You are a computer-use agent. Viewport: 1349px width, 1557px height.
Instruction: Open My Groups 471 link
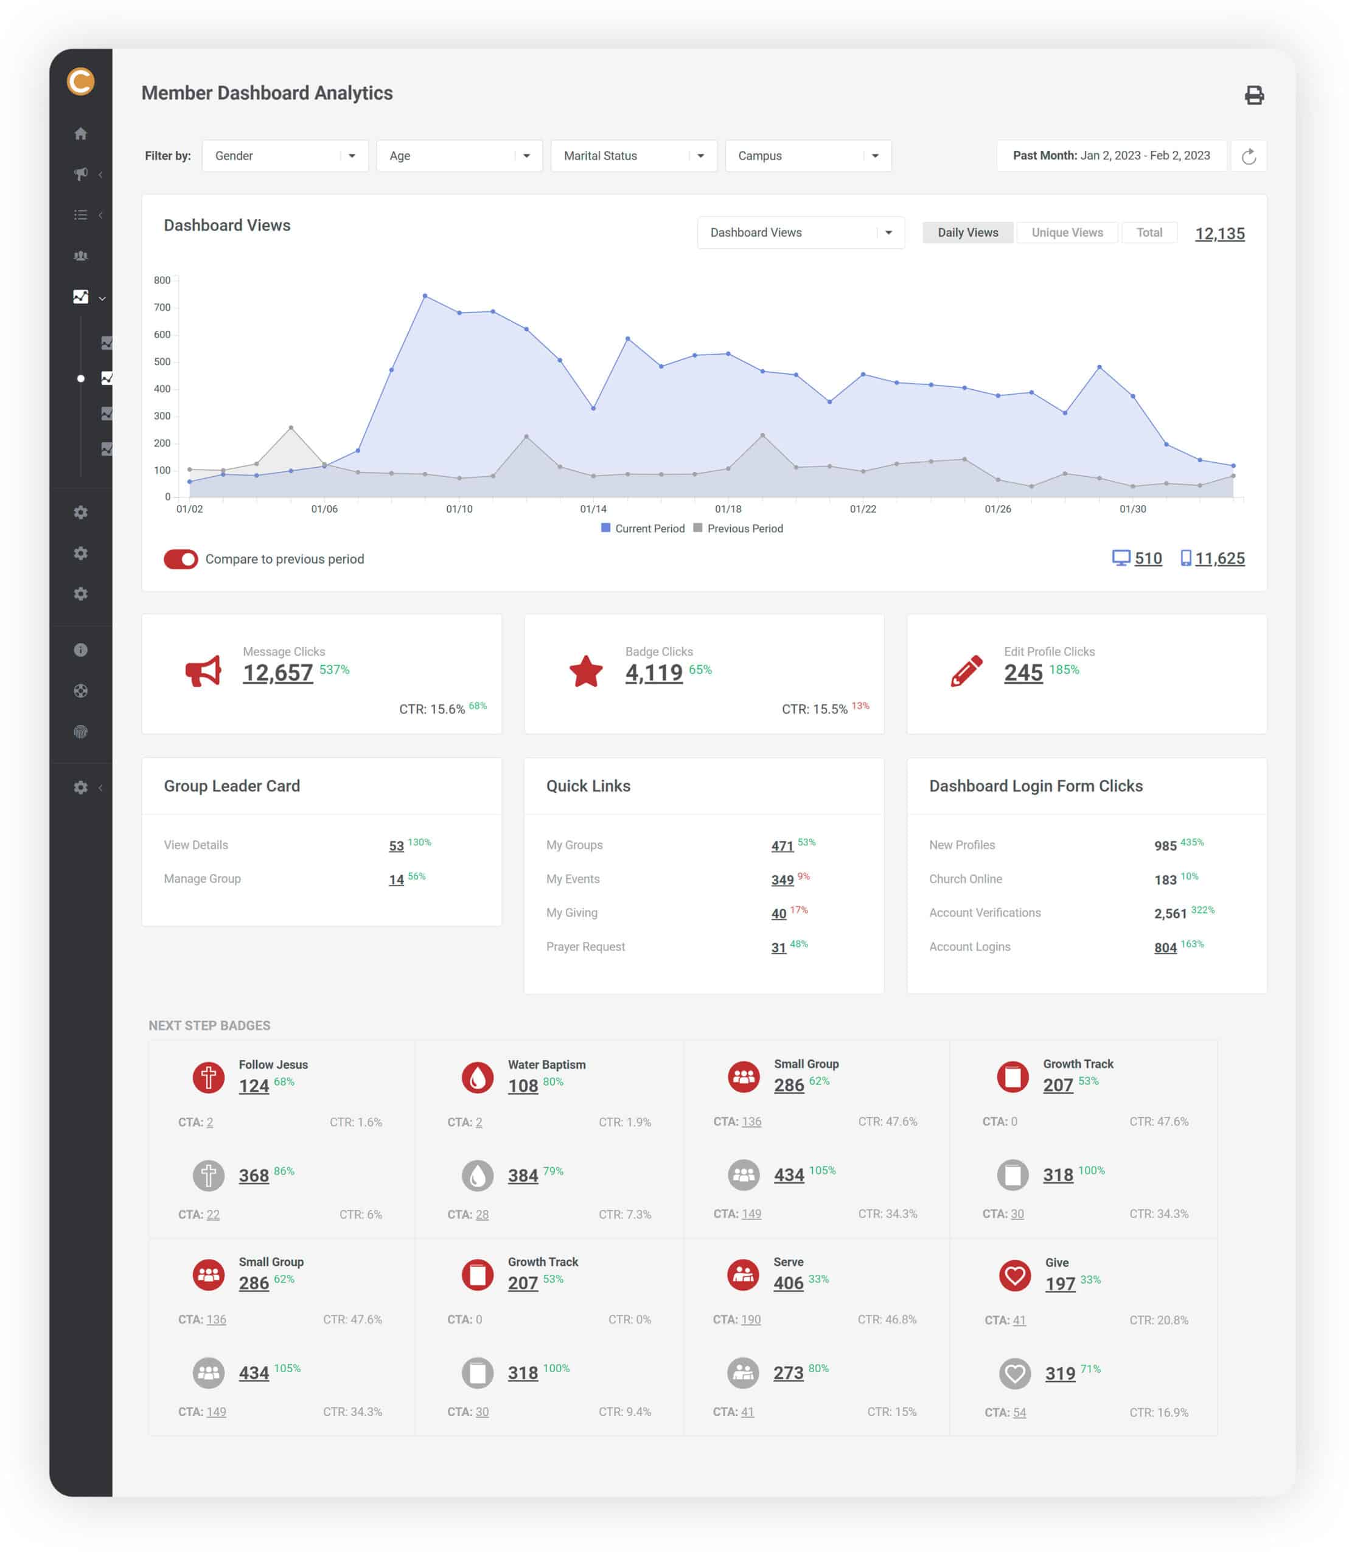[x=782, y=846]
